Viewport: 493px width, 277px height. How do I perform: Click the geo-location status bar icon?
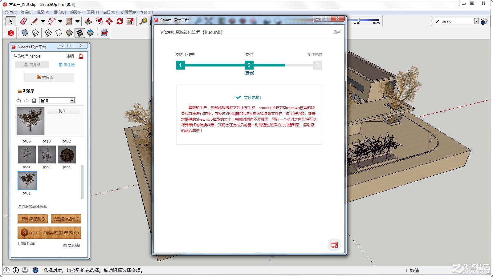click(x=6, y=270)
